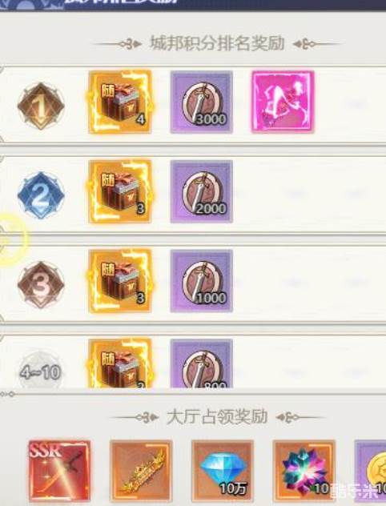
Task: Select the 1000 sword coin reward
Action: [201, 281]
